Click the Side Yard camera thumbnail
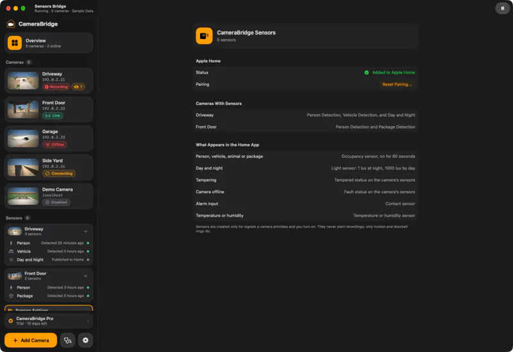This screenshot has height=352, width=513. (23, 167)
